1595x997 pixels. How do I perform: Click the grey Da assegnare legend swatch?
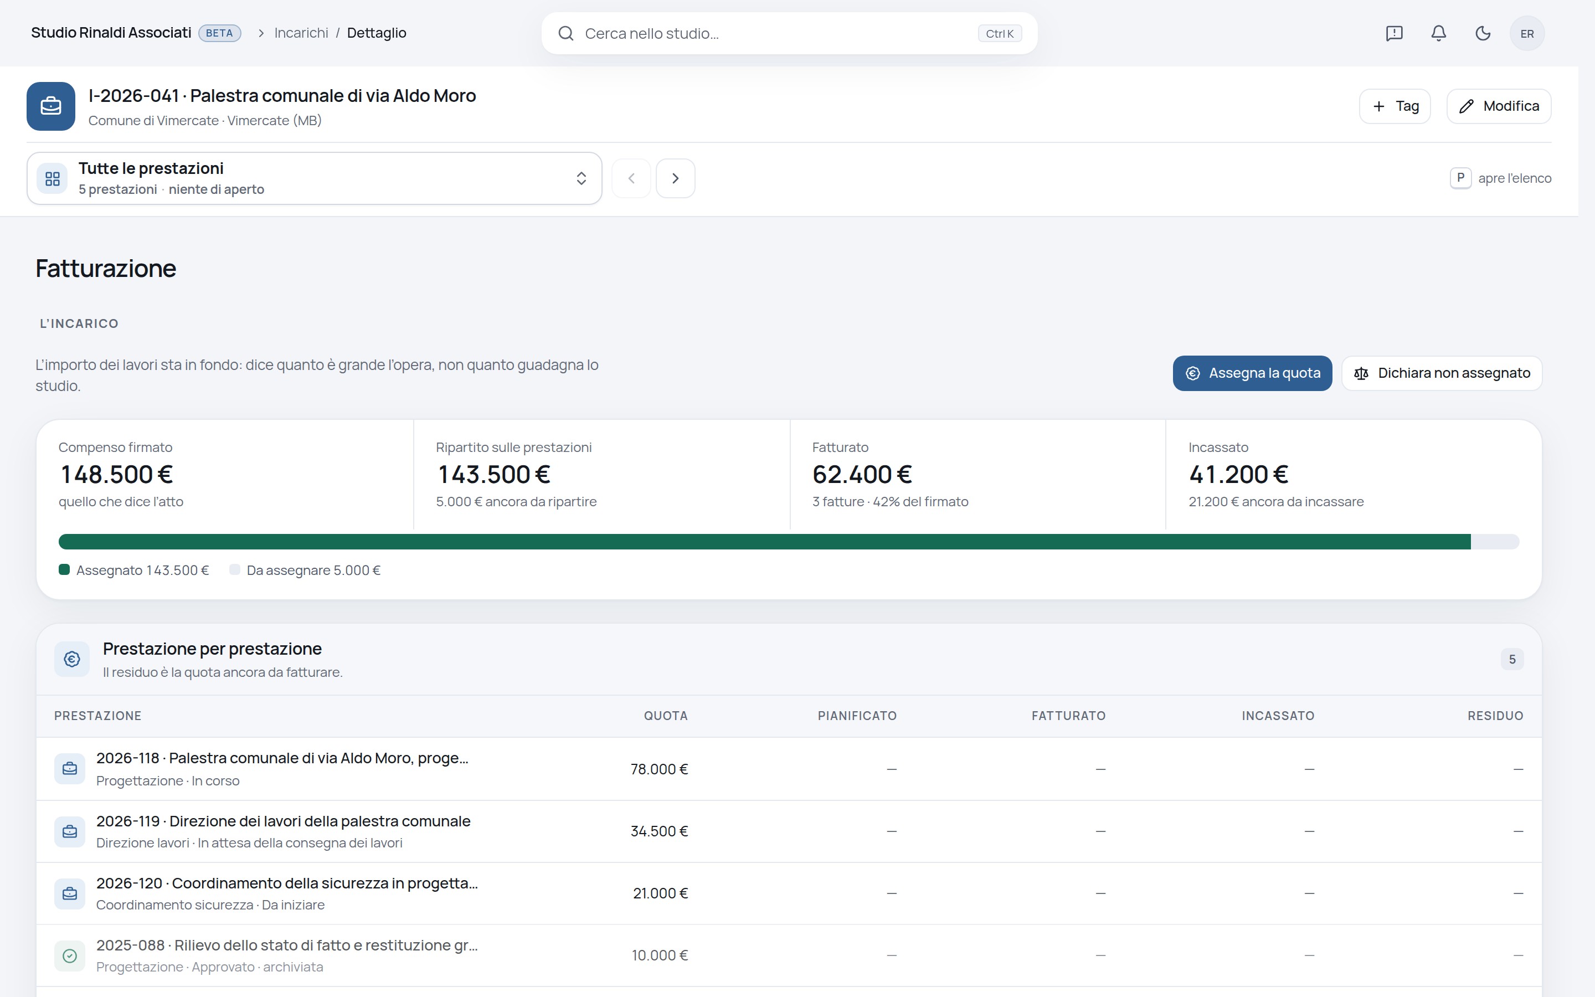coord(235,570)
